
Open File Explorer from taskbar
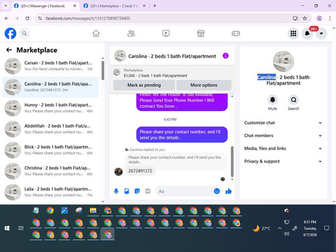[x=93, y=210]
